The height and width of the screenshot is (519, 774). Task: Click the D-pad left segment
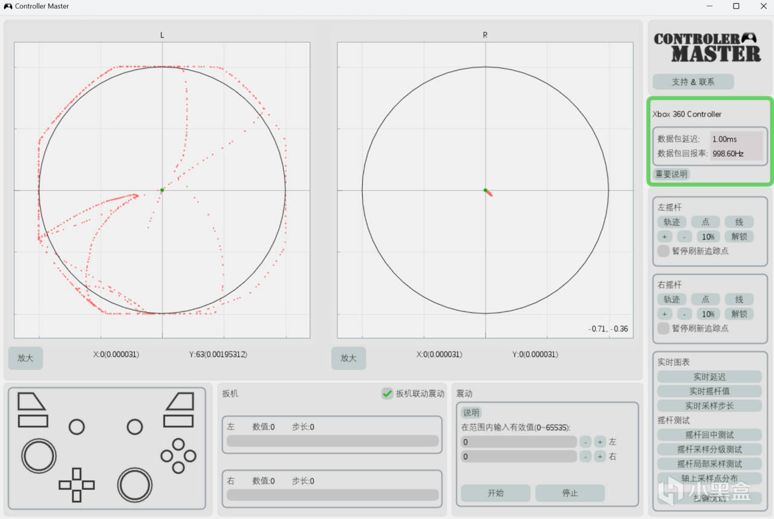pyautogui.click(x=65, y=485)
